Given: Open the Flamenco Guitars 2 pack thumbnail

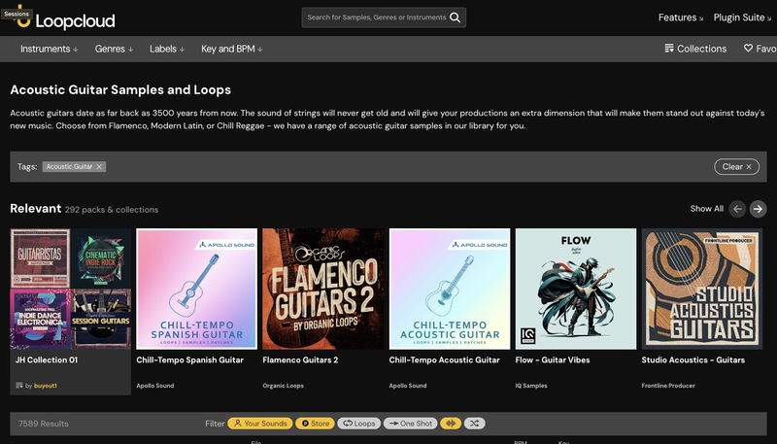Looking at the screenshot, I should pyautogui.click(x=323, y=289).
